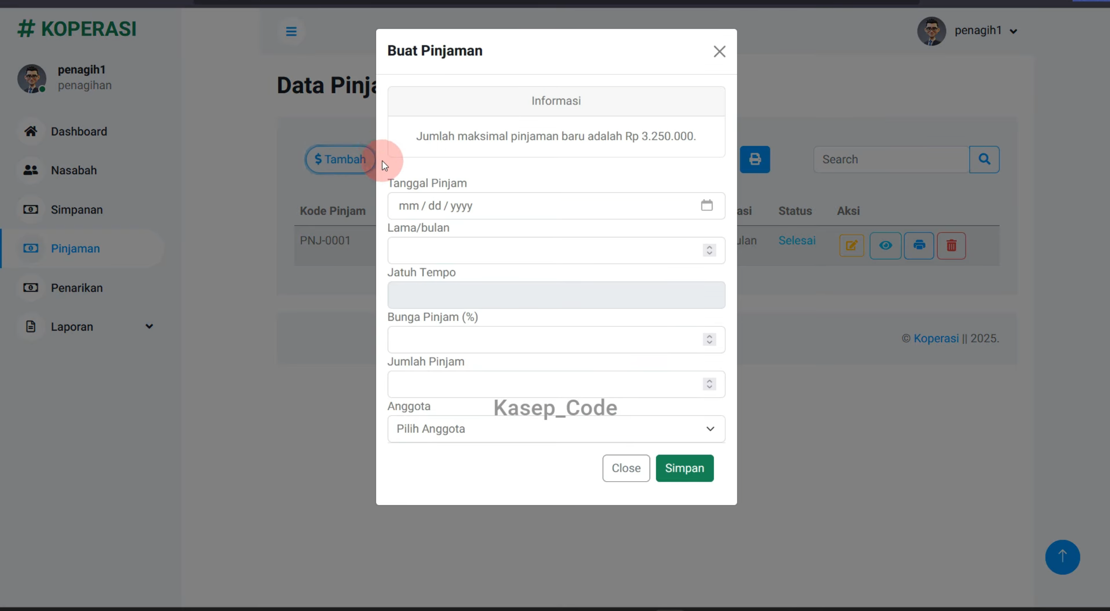Click the top-right penagih1 avatar

tap(931, 31)
